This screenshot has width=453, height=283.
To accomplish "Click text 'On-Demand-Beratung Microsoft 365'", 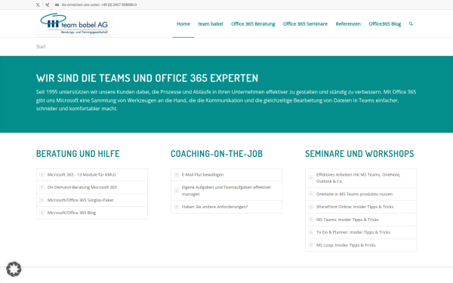I will (x=82, y=187).
